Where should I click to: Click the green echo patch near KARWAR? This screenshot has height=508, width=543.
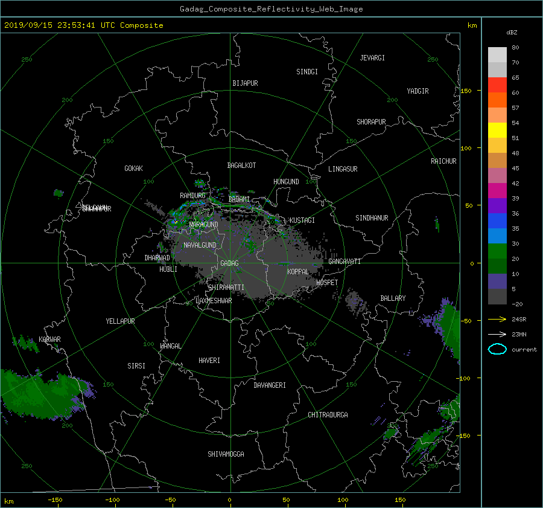pyautogui.click(x=25, y=343)
